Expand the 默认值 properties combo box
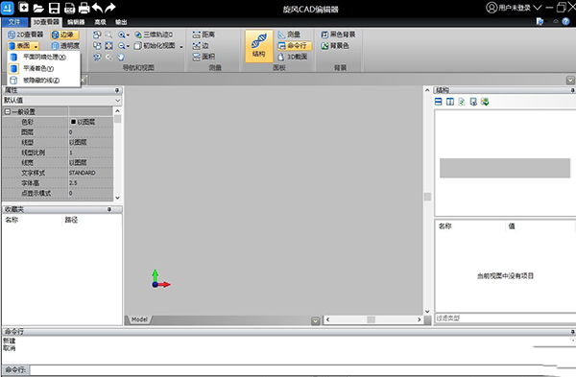Viewport: 576px width, 377px height. click(62, 100)
